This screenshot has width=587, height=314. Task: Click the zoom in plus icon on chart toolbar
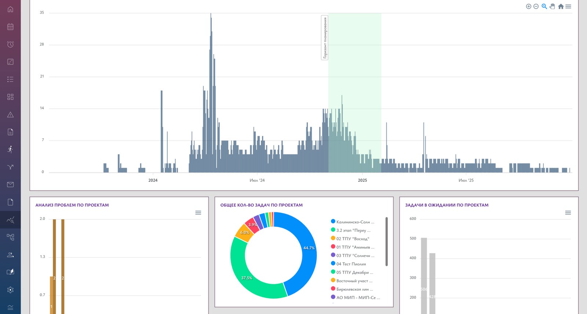coord(529,6)
